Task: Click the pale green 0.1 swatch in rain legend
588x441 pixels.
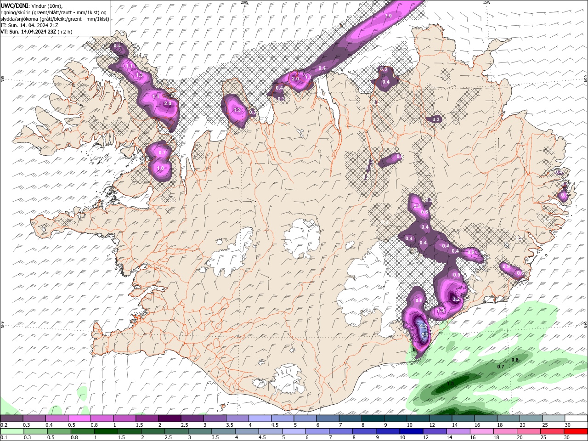Action: (x=11, y=431)
